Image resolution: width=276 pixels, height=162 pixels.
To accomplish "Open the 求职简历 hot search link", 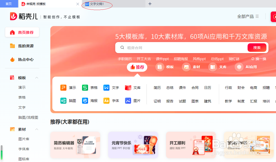I will pos(125,59).
